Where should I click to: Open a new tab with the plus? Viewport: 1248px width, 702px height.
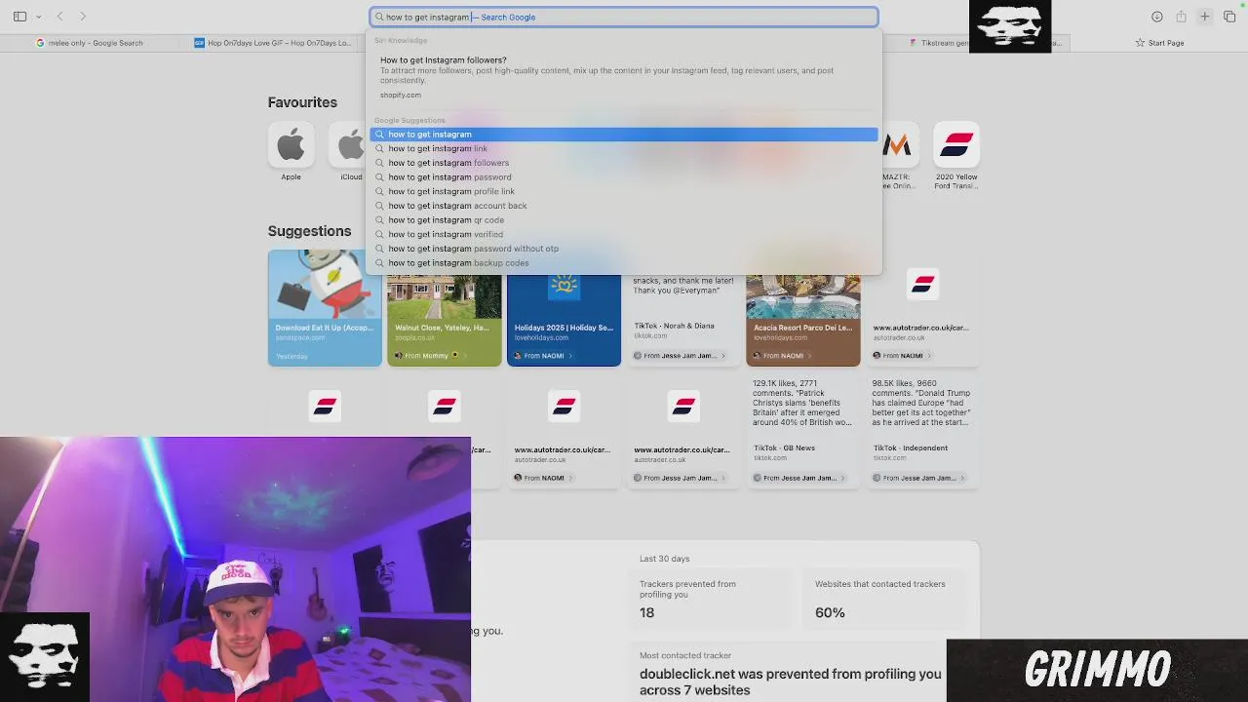[x=1204, y=17]
